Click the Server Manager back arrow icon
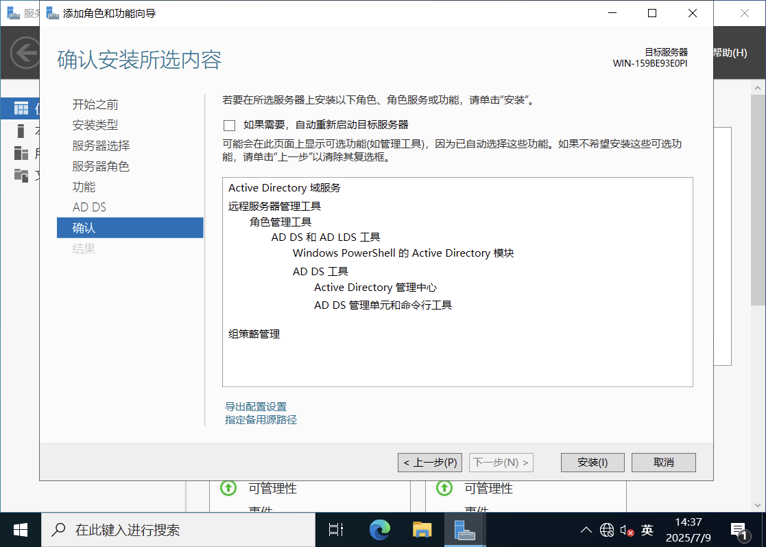The height and width of the screenshot is (547, 766). (x=25, y=53)
